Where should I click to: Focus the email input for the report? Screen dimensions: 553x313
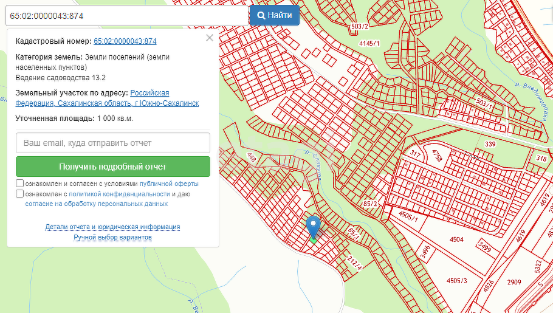pyautogui.click(x=113, y=143)
